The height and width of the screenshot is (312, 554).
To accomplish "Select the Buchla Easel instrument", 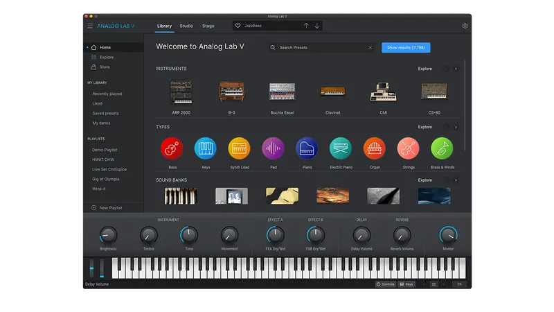I will 282,92.
